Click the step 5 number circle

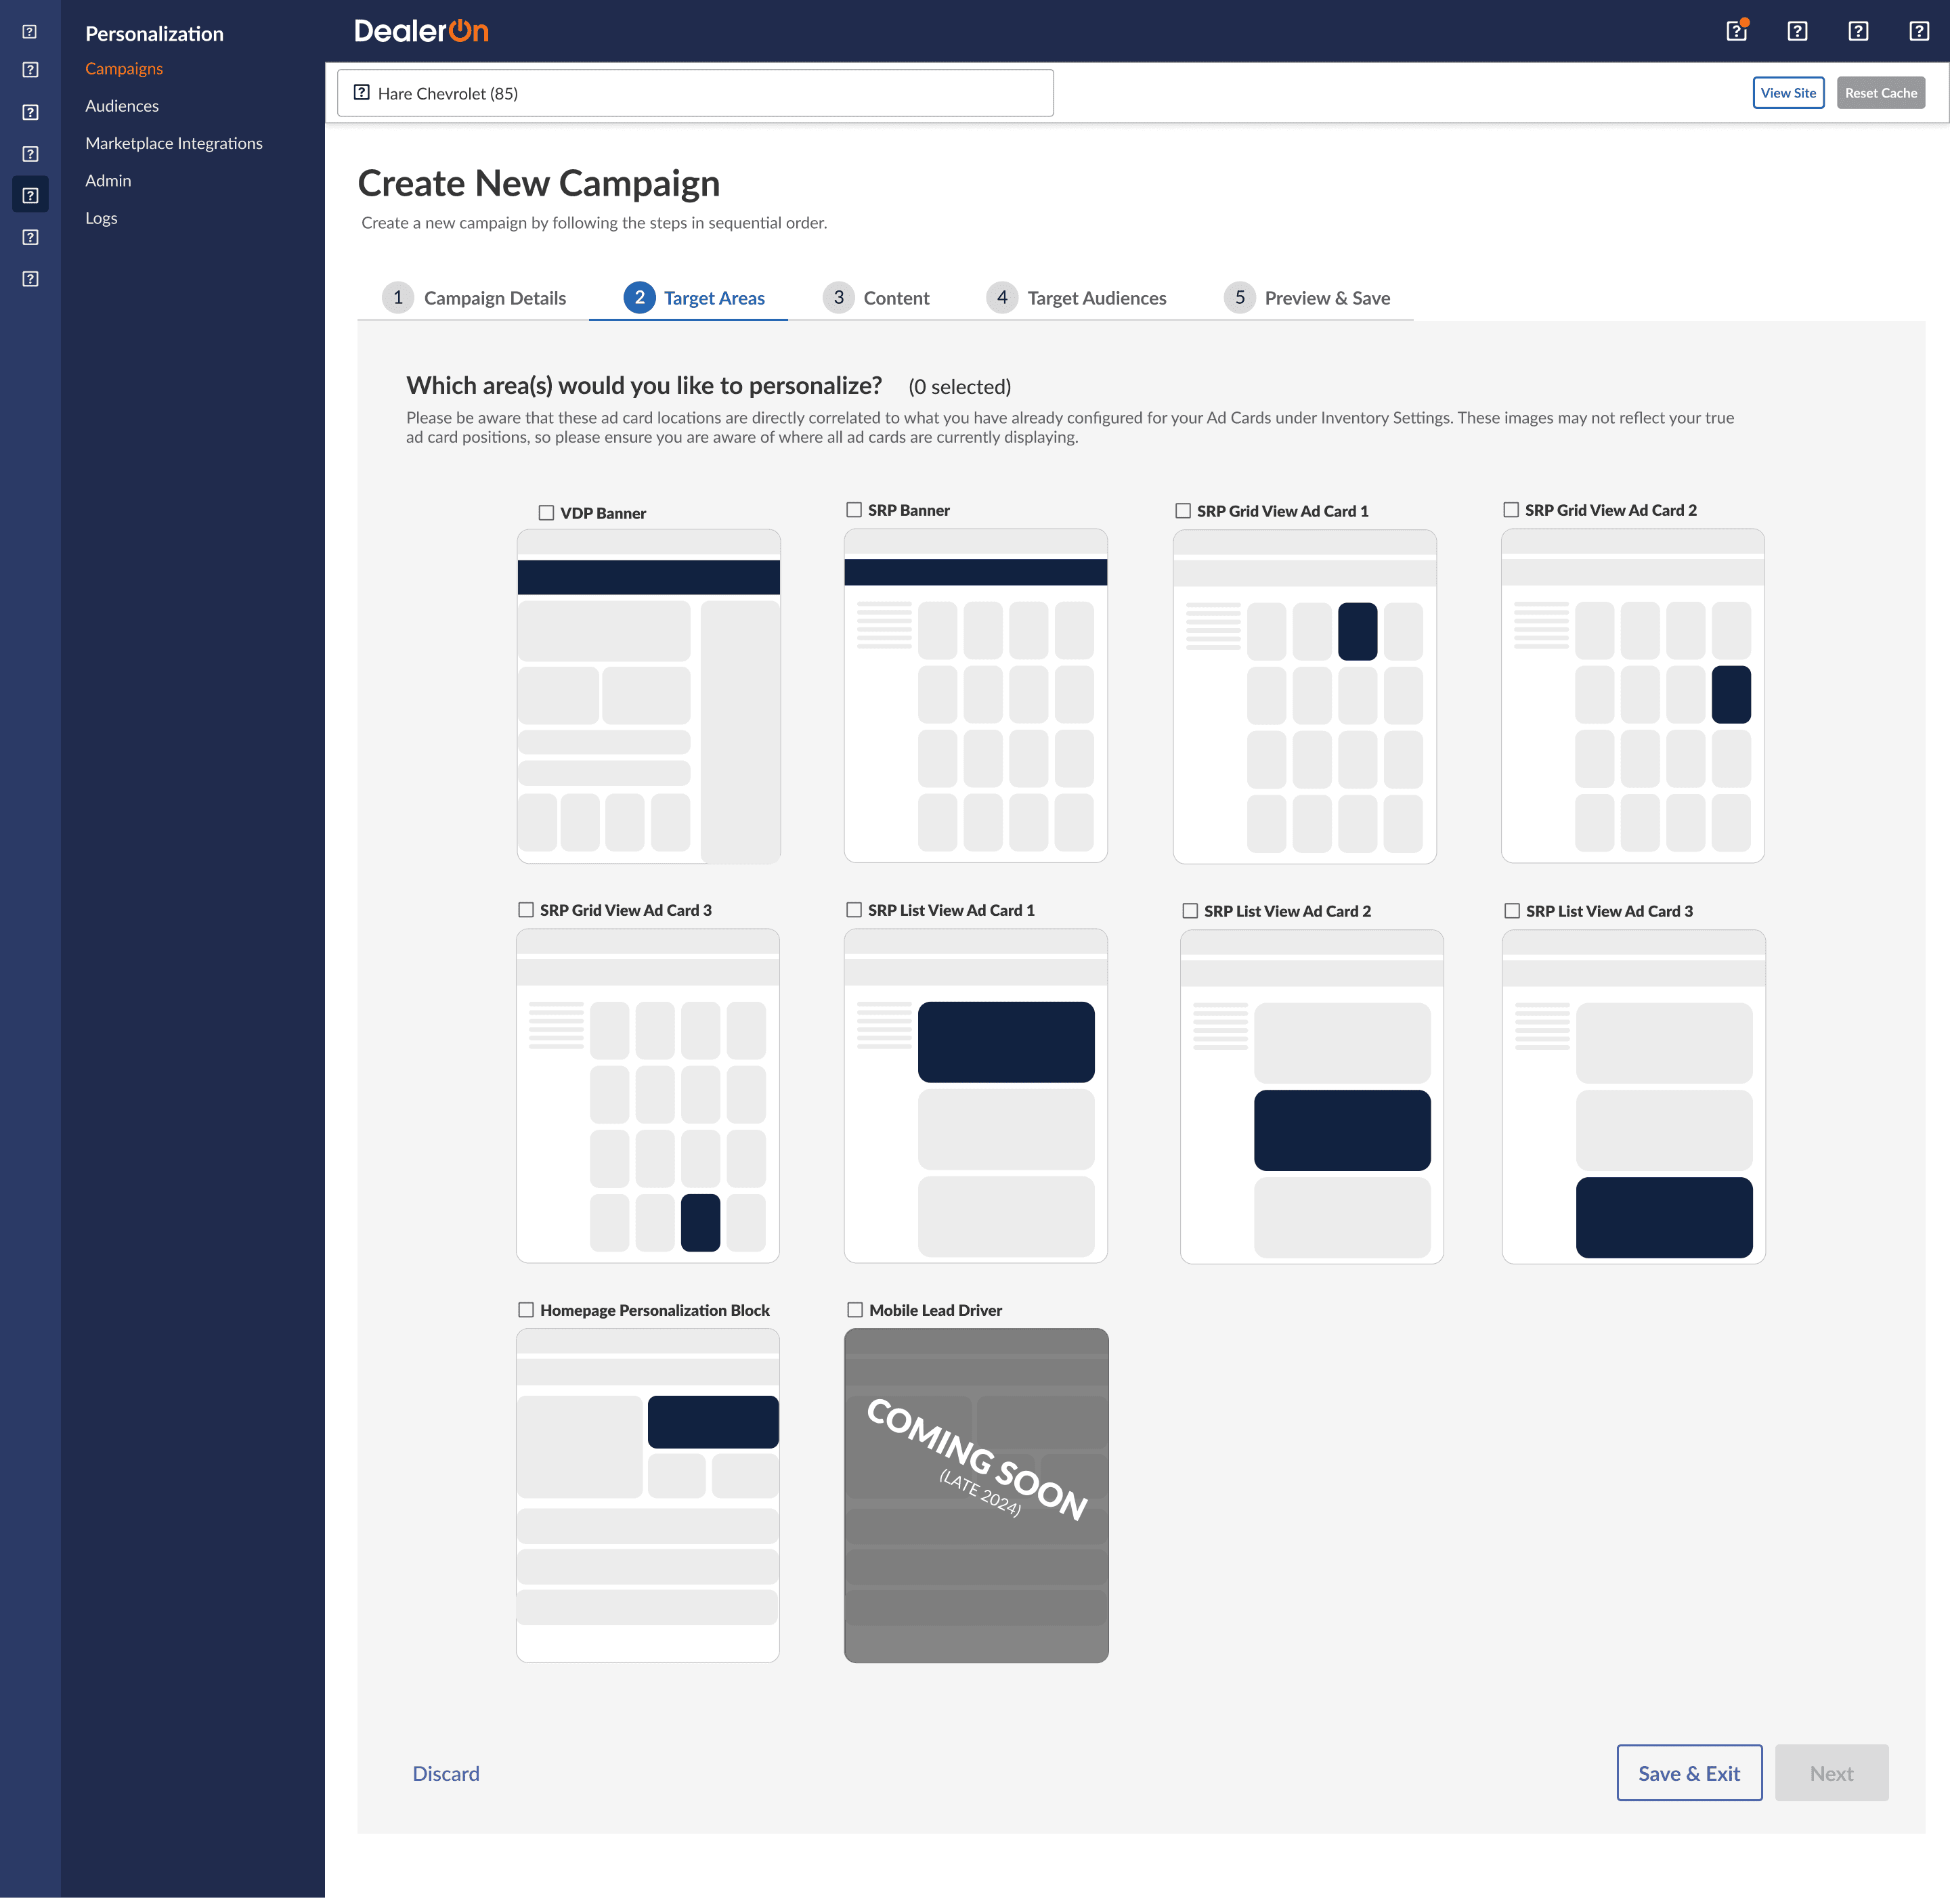pyautogui.click(x=1239, y=297)
